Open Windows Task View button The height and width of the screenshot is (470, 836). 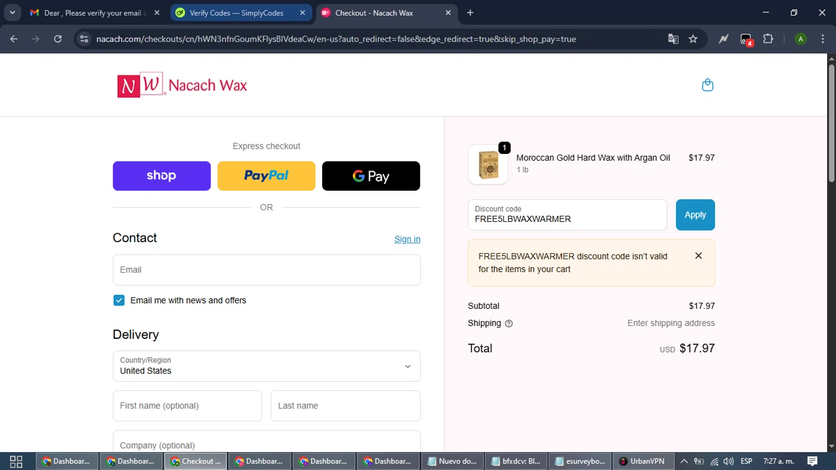(16, 462)
